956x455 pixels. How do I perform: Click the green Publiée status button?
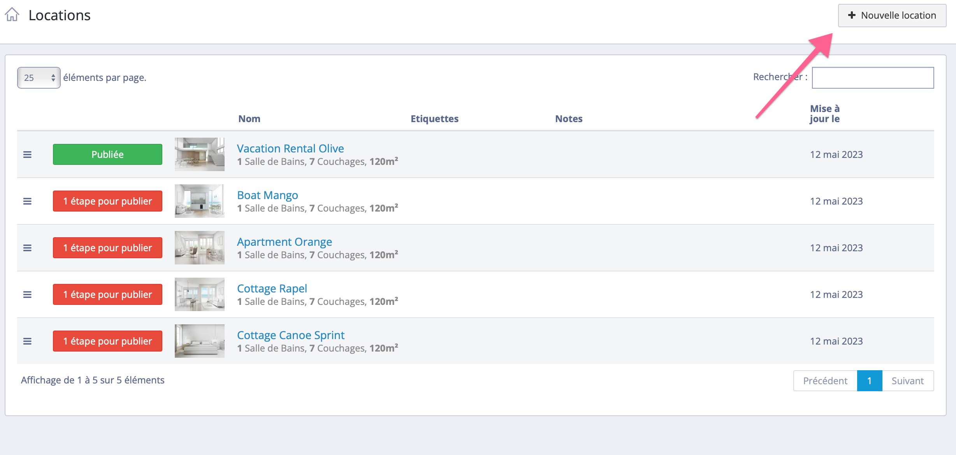pyautogui.click(x=107, y=154)
